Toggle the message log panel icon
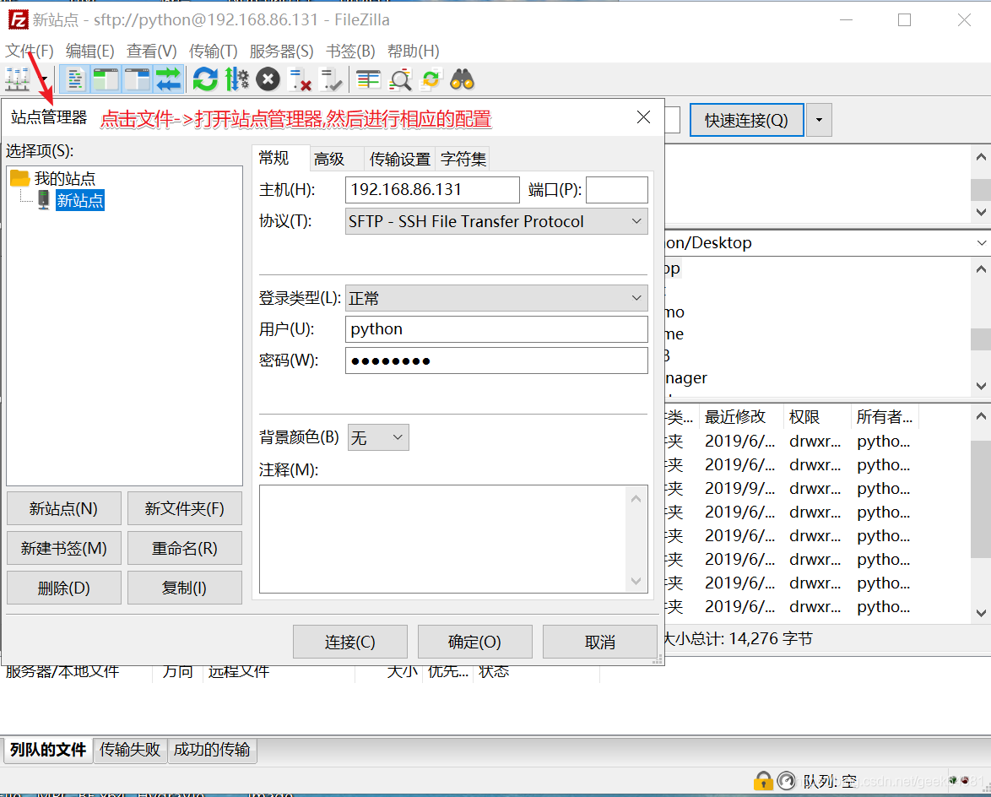 [75, 79]
